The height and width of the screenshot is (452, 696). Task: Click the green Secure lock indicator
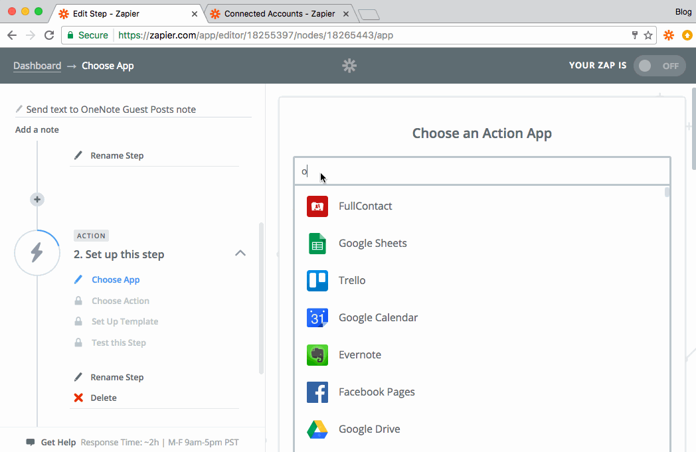[x=88, y=35]
